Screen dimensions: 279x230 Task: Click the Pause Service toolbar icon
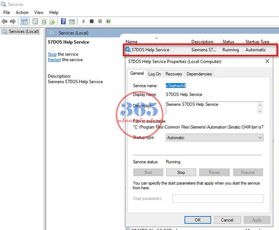[100, 22]
